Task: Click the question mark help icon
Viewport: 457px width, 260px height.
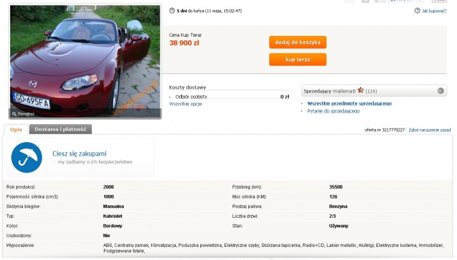Action: coord(417,11)
